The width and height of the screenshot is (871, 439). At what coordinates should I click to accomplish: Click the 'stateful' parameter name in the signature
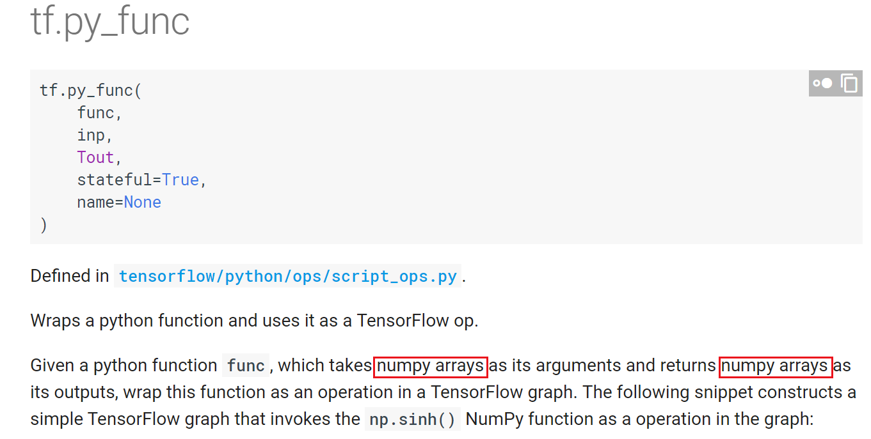[x=114, y=180]
